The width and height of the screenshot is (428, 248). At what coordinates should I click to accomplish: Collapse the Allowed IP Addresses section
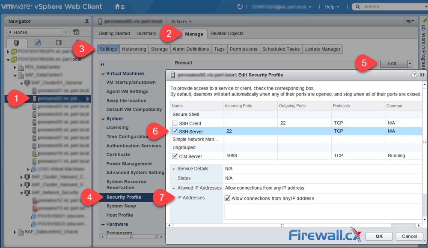click(174, 188)
